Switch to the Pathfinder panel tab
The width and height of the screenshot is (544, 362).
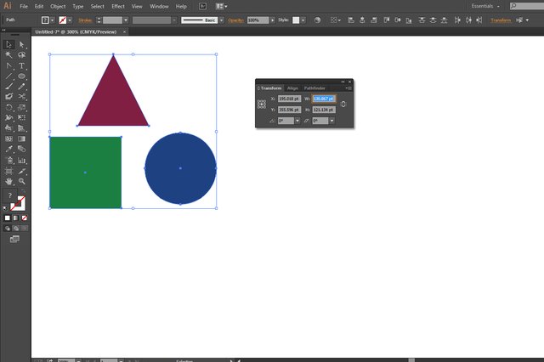coord(314,88)
